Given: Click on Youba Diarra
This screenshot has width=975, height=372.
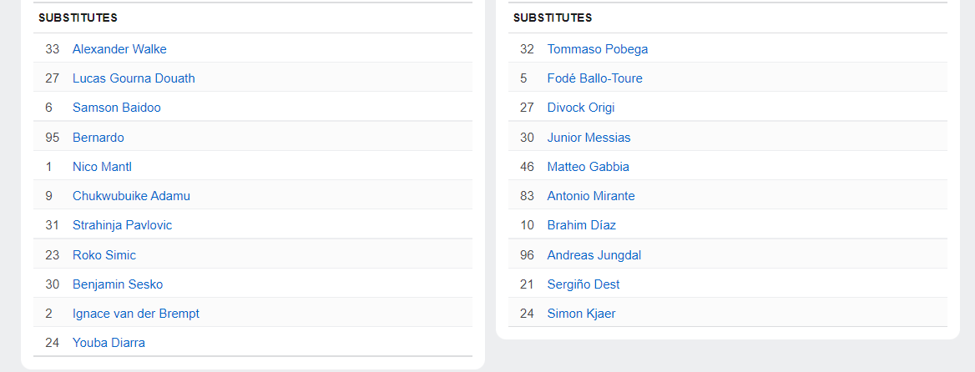Looking at the screenshot, I should tap(109, 343).
